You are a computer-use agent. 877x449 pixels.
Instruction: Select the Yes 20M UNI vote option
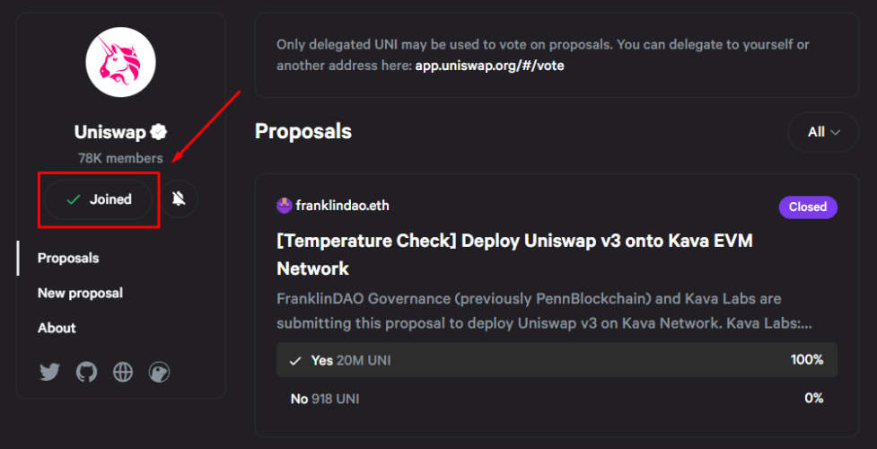point(557,360)
